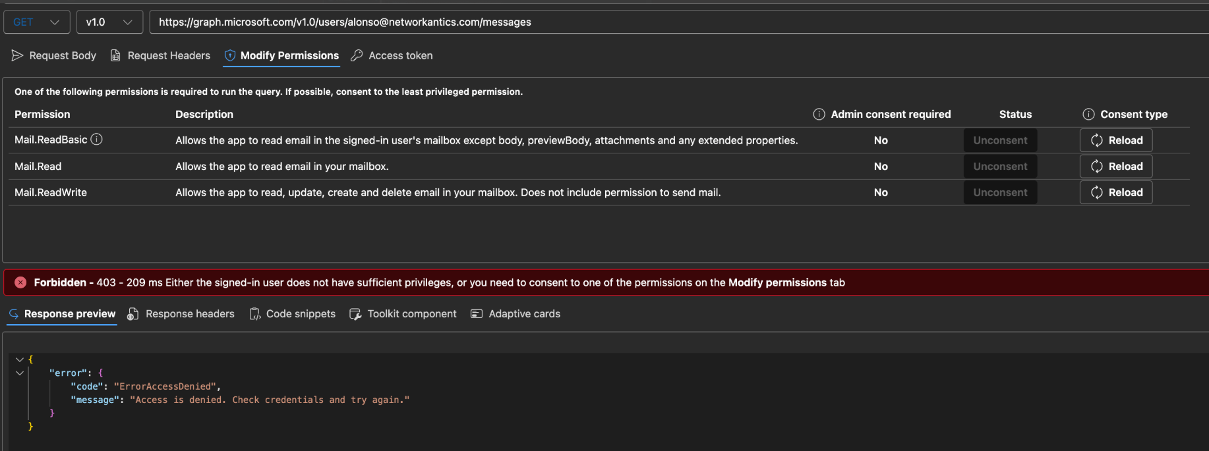Click the info icon next to Consent type
The height and width of the screenshot is (451, 1209).
pyautogui.click(x=1088, y=115)
